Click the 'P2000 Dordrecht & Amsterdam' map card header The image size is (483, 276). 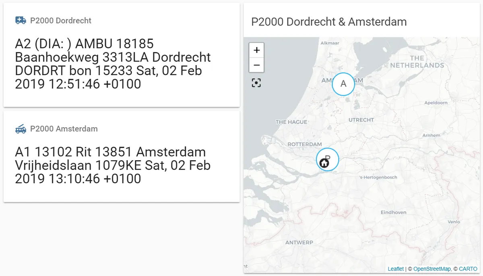(329, 22)
